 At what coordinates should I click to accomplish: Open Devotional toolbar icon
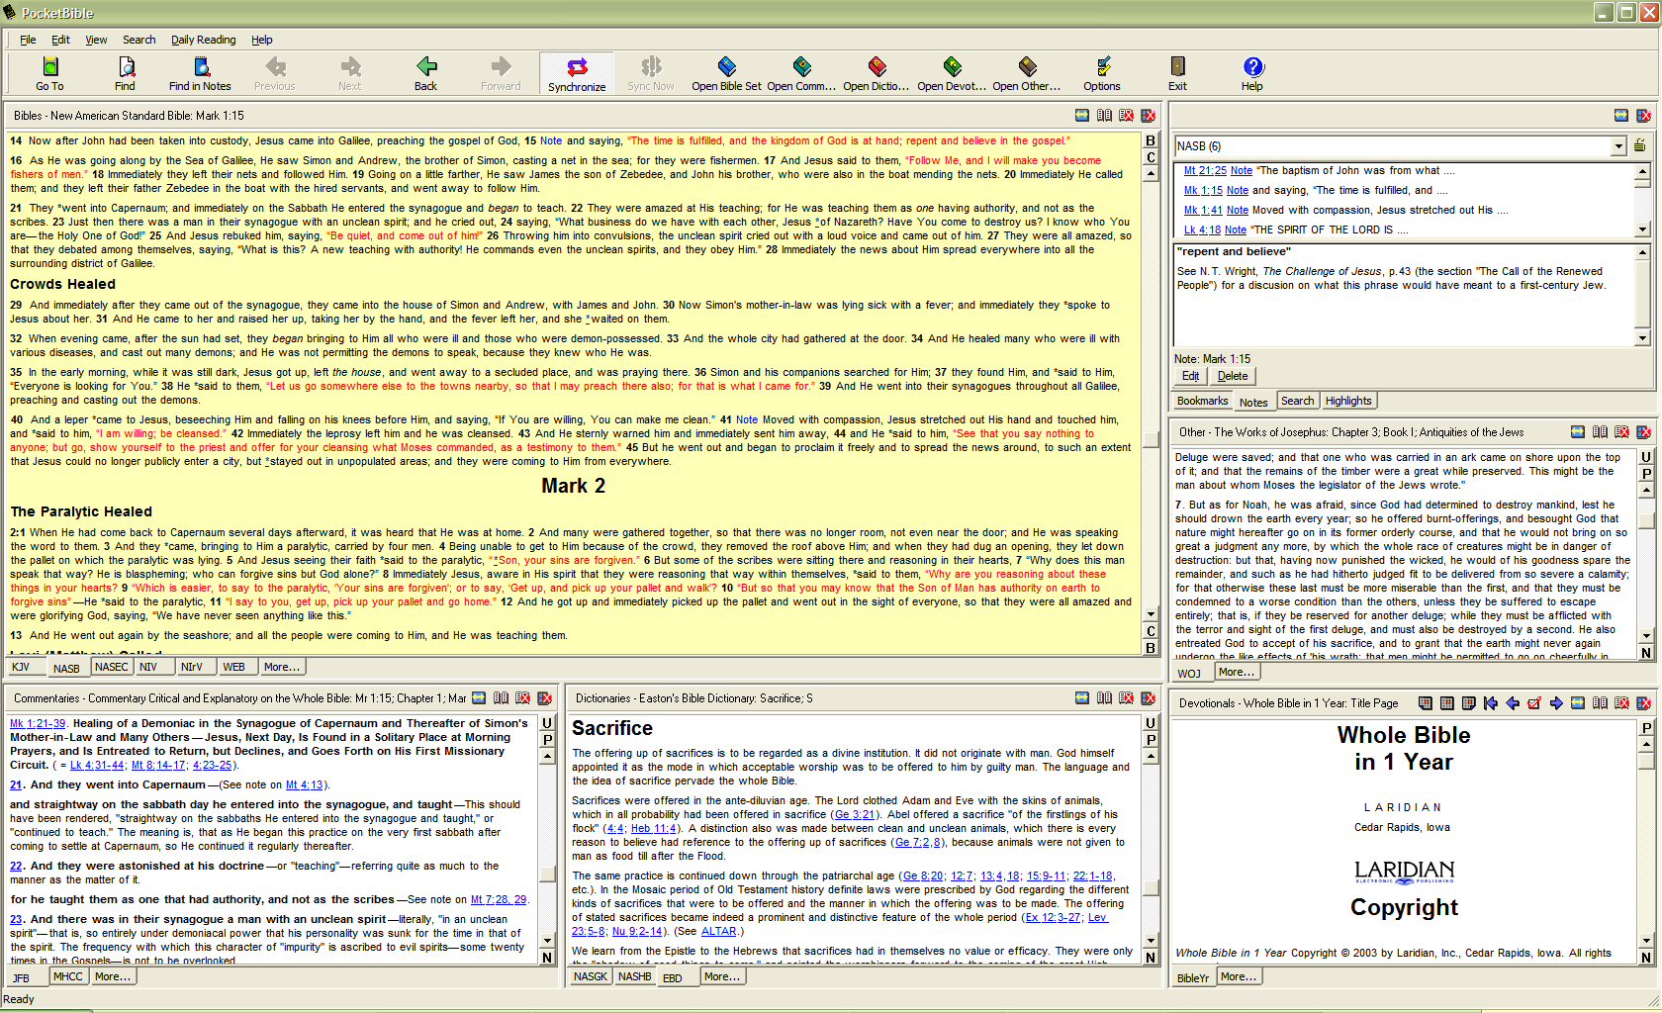952,74
